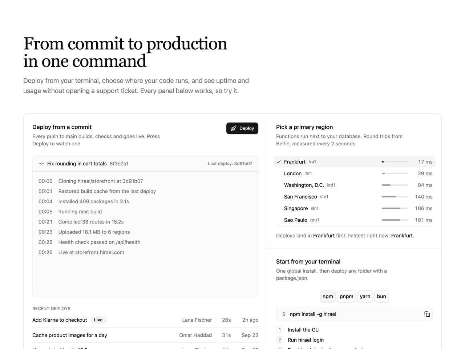Click step 2 Run hirael login
This screenshot has height=349, width=465.
coord(306,340)
